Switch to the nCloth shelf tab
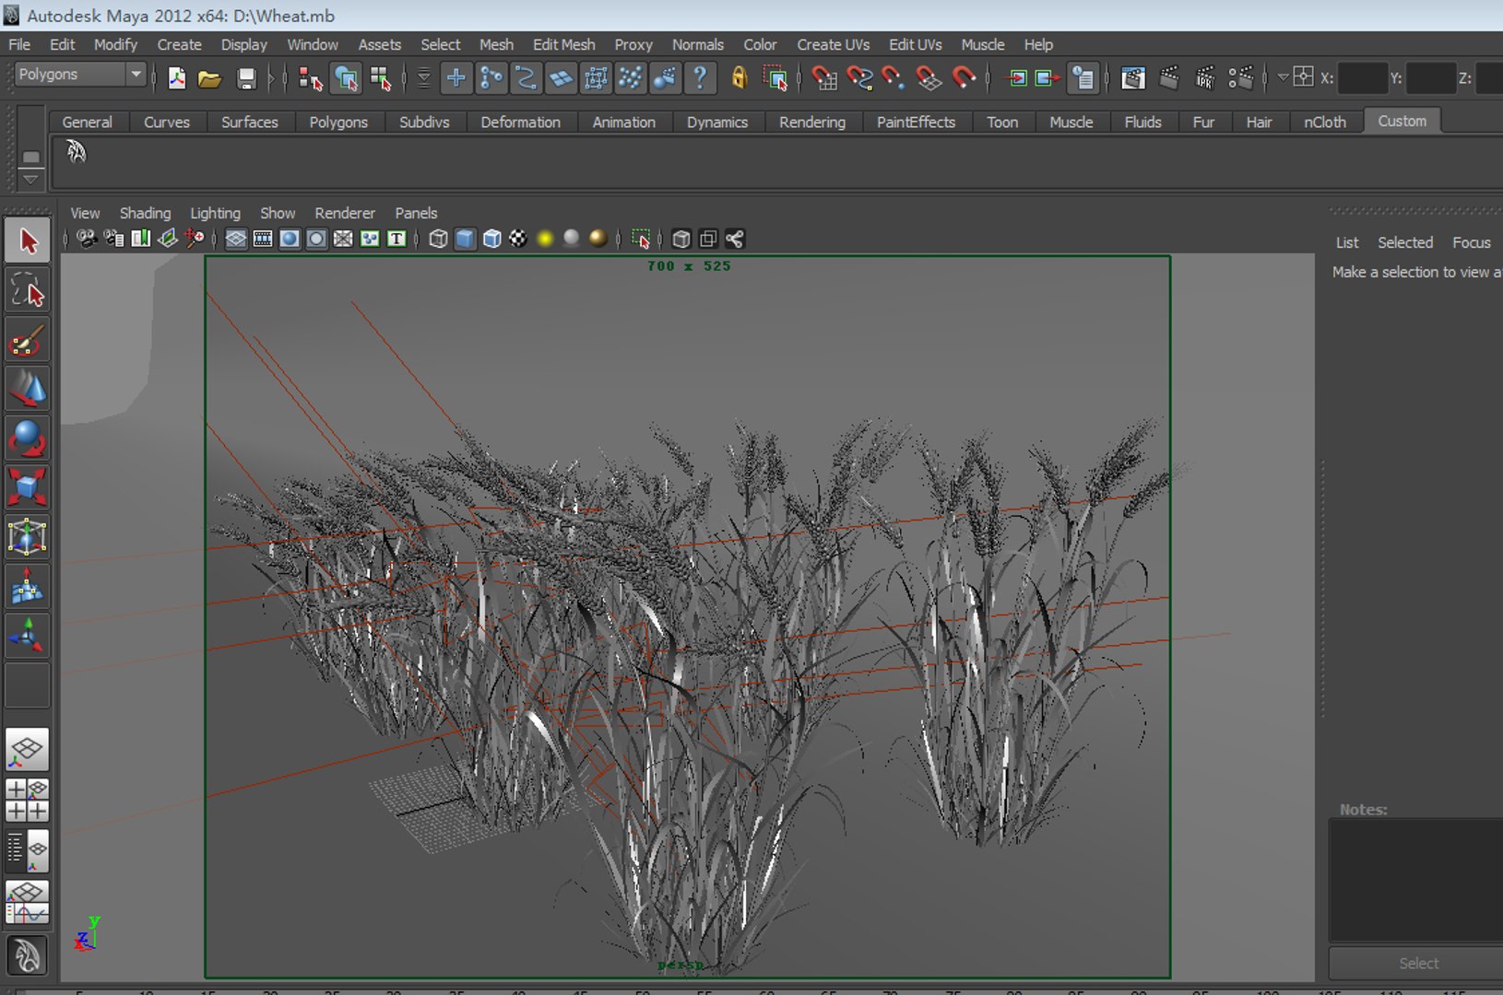This screenshot has width=1503, height=995. (1324, 122)
